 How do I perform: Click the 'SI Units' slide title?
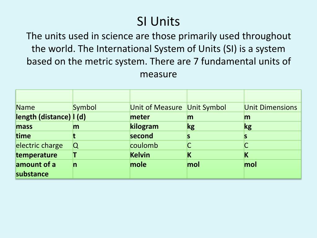click(158, 21)
